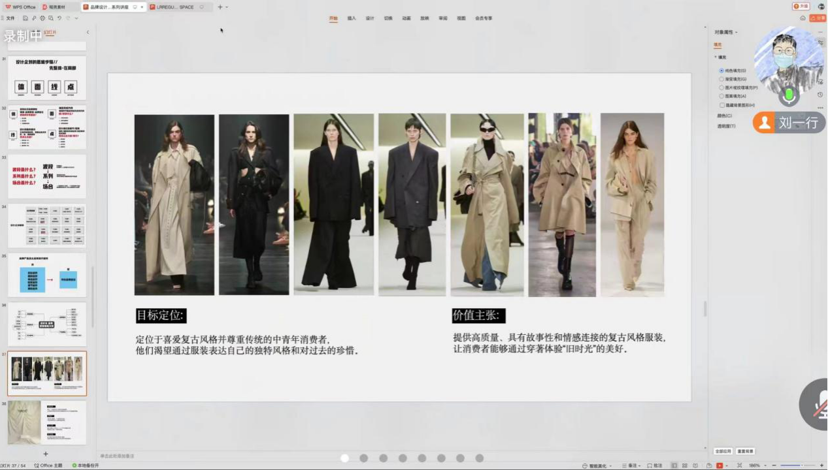Click the 重置背景 reset background button
Viewport: 828px width, 470px height.
(745, 451)
